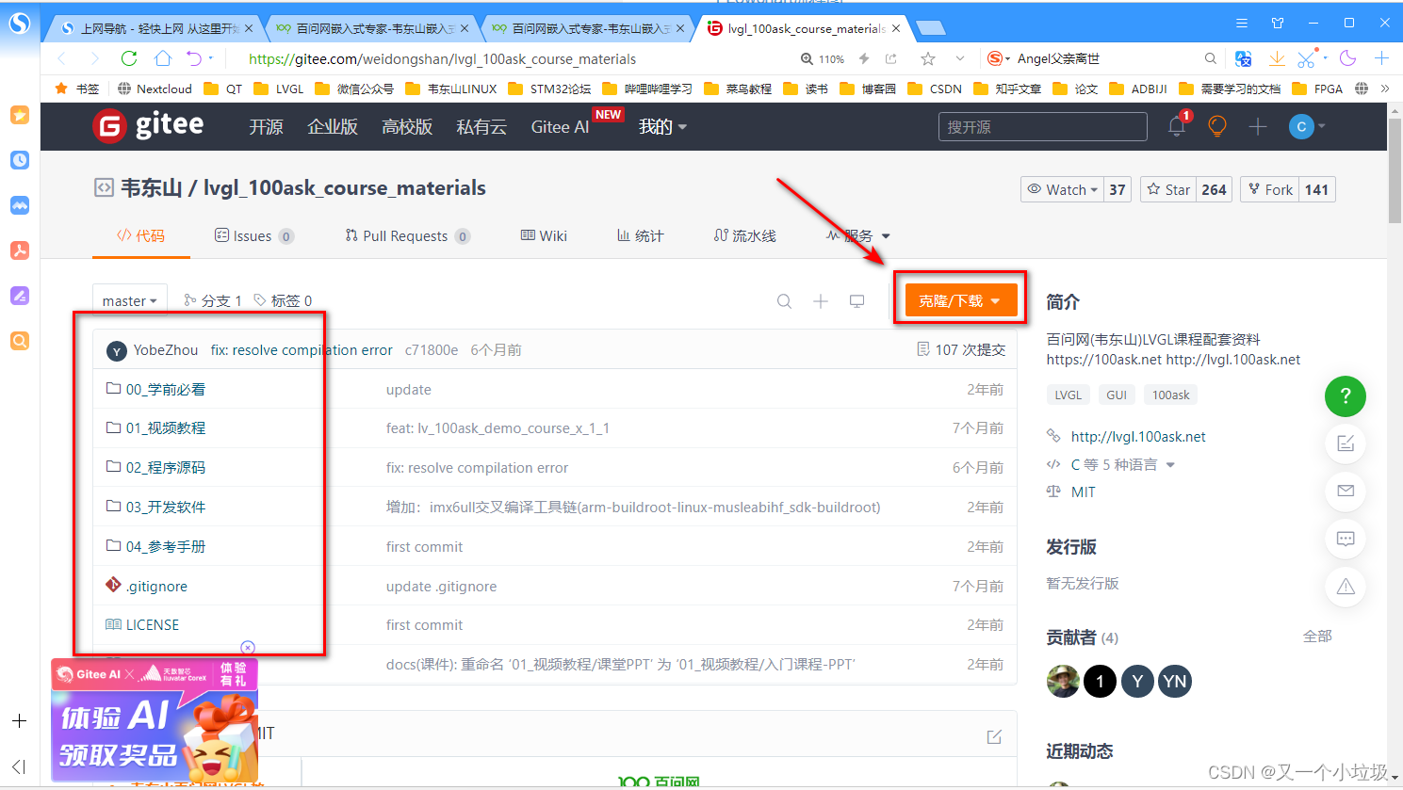Open the LVGL bookmark folder
1403x790 pixels.
pyautogui.click(x=279, y=89)
